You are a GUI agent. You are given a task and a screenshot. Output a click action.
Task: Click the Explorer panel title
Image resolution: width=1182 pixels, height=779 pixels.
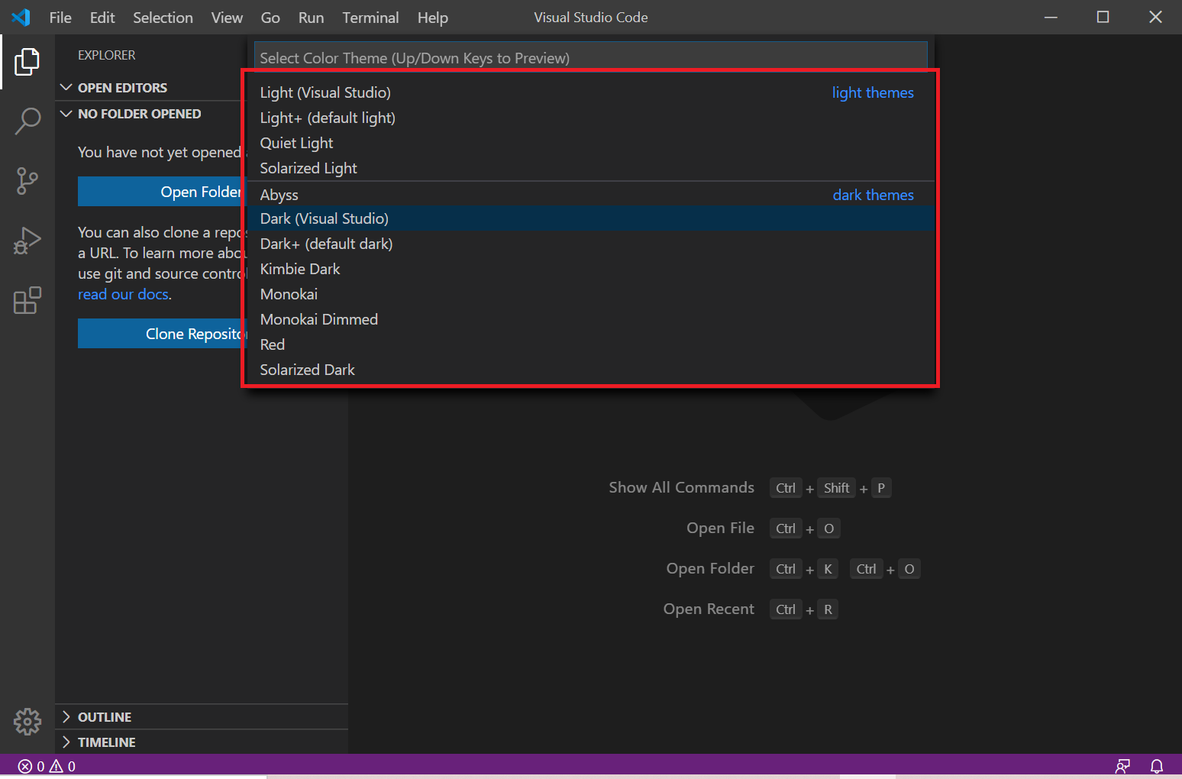[106, 55]
